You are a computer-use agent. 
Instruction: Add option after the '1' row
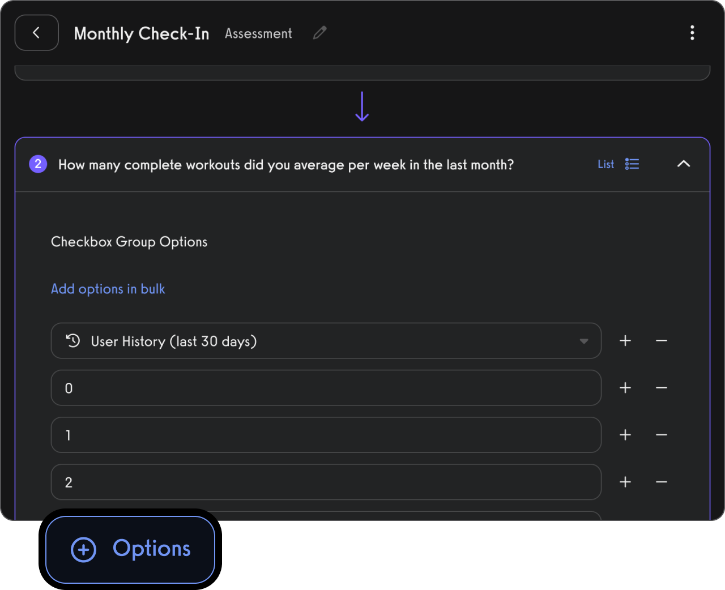(x=625, y=435)
